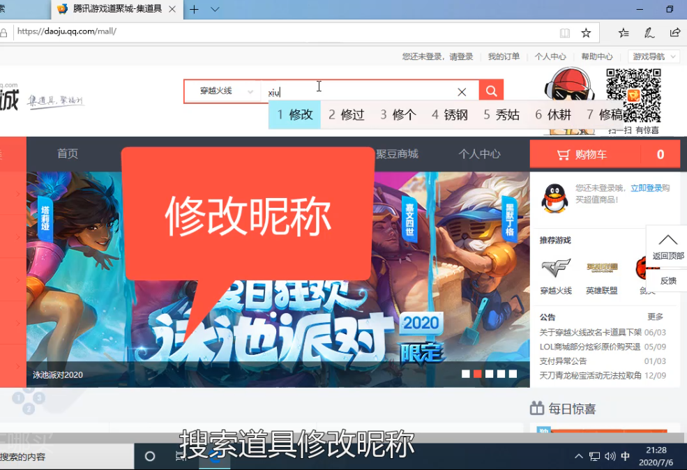
Task: Open the network tray icon
Action: click(x=594, y=457)
